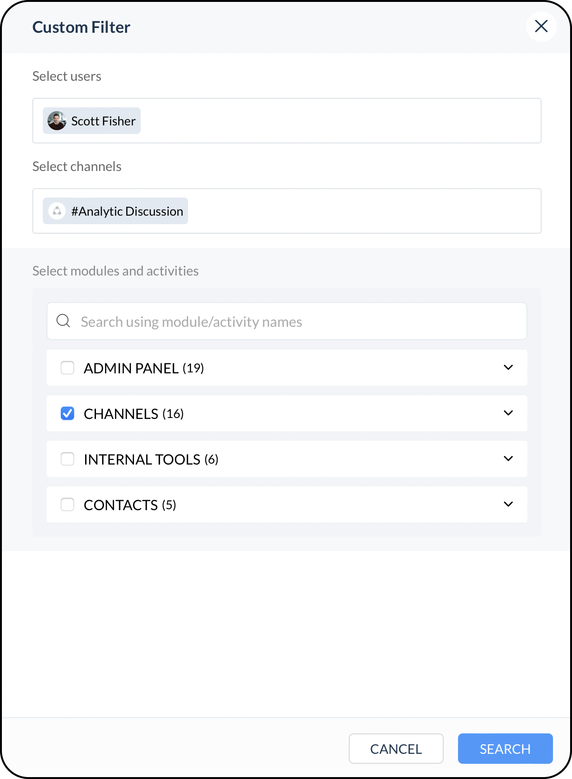Close the Custom Filter dialog

(x=541, y=27)
